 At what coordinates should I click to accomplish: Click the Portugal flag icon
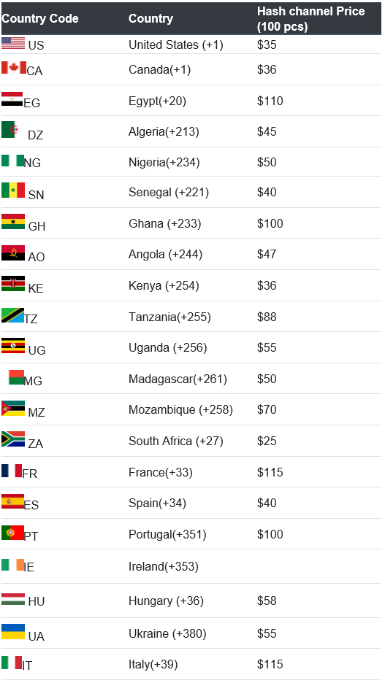tap(12, 533)
